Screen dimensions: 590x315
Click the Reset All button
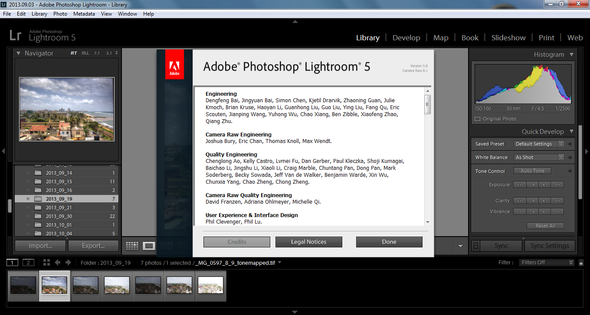tap(545, 226)
